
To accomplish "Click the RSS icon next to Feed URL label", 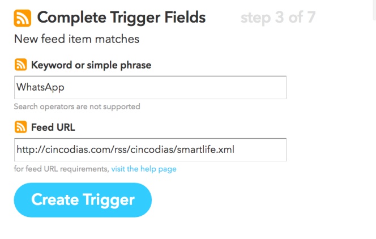I will pyautogui.click(x=20, y=127).
